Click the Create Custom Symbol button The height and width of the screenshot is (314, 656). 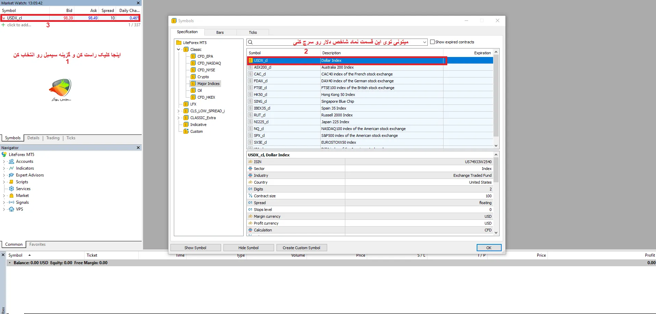click(x=301, y=248)
